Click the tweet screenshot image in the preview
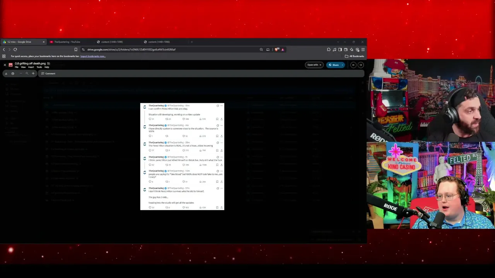495x278 pixels. pyautogui.click(x=182, y=156)
